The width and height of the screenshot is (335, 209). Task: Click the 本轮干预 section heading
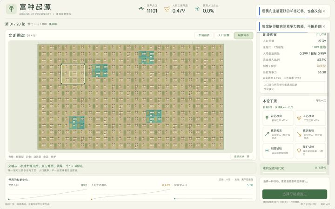[x=270, y=101]
